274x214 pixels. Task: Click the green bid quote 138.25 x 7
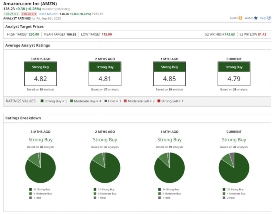pos(11,14)
